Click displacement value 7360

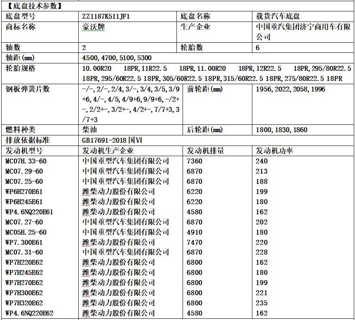point(194,161)
